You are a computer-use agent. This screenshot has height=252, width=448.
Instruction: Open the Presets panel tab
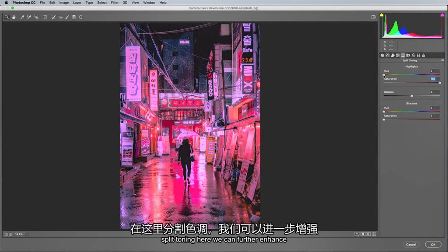pos(423,56)
